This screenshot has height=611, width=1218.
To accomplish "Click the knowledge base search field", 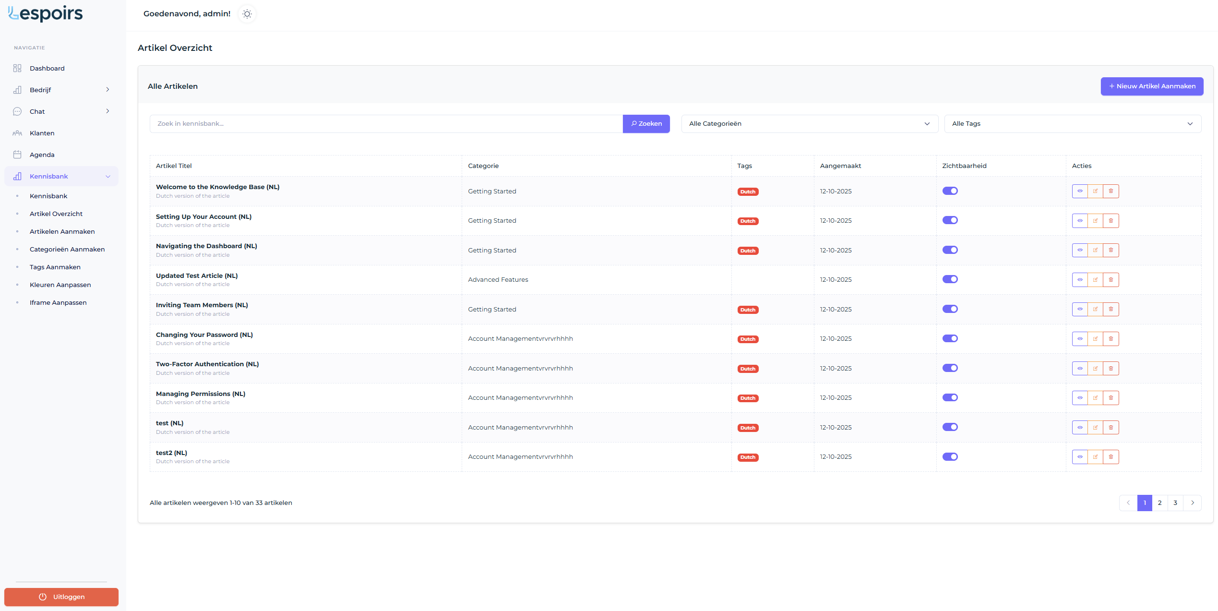I will pyautogui.click(x=386, y=124).
